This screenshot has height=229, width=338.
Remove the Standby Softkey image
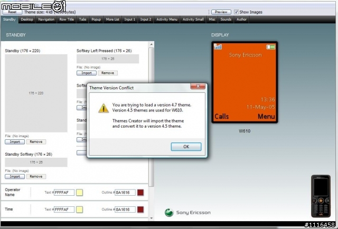[36, 176]
